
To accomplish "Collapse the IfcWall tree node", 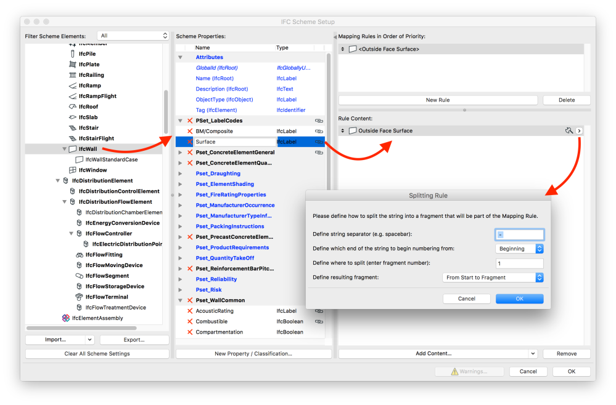I will 64,149.
